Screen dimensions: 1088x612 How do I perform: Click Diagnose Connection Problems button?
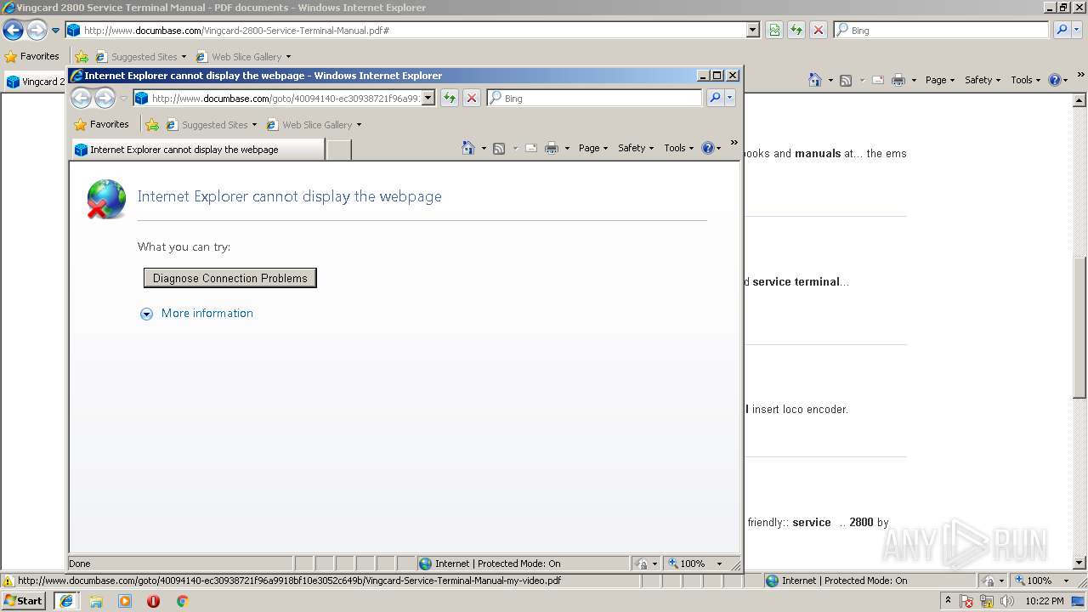[230, 278]
